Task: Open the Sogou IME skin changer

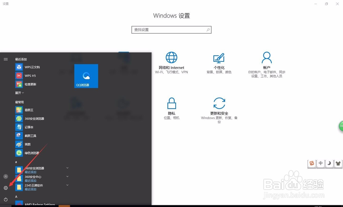Action: pyautogui.click(x=337, y=164)
